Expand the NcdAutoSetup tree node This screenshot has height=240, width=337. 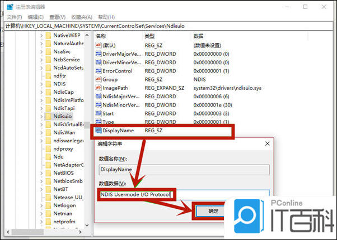point(41,68)
